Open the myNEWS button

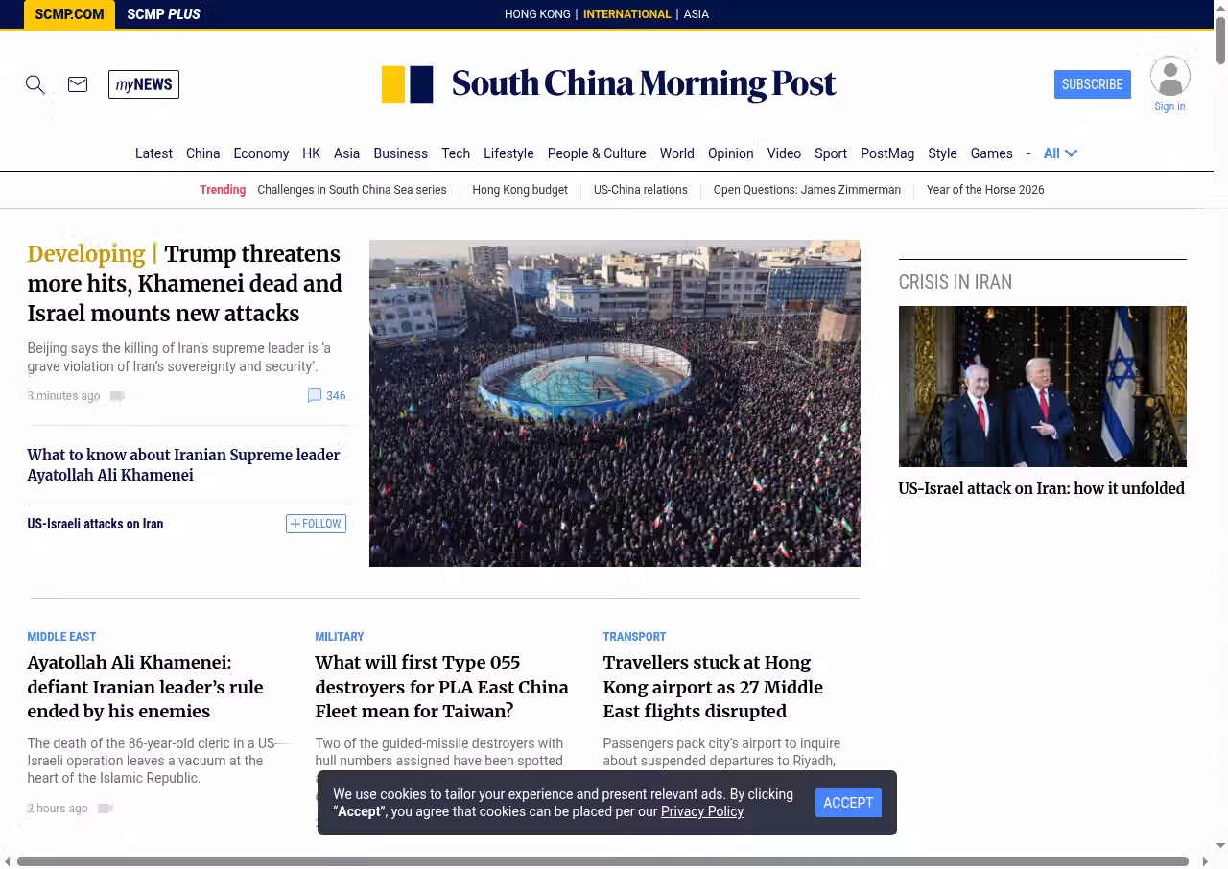coord(144,84)
